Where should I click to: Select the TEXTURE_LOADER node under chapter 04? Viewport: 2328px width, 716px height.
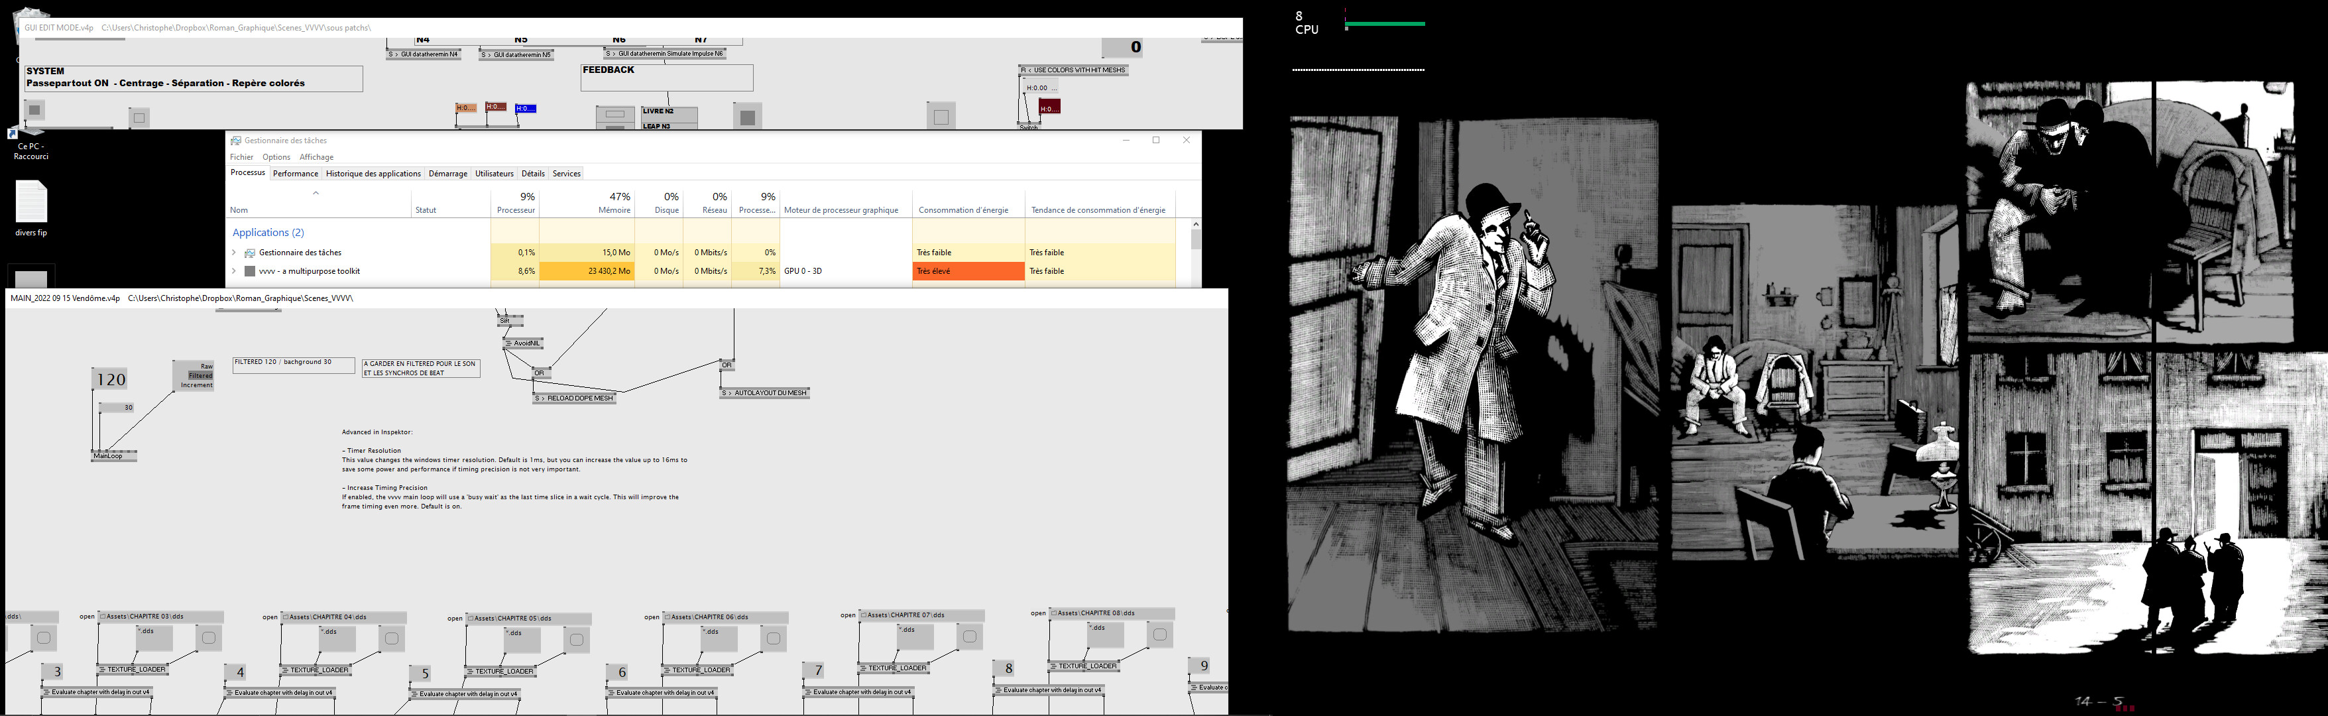pyautogui.click(x=316, y=671)
